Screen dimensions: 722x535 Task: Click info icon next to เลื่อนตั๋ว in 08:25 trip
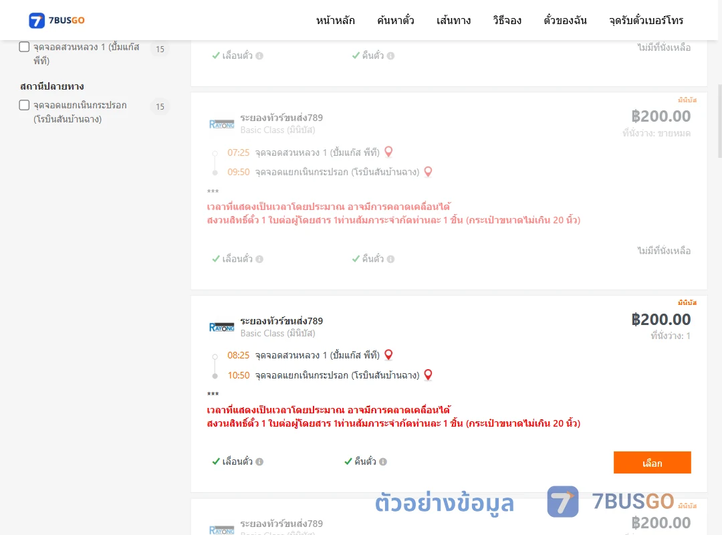[x=259, y=461]
